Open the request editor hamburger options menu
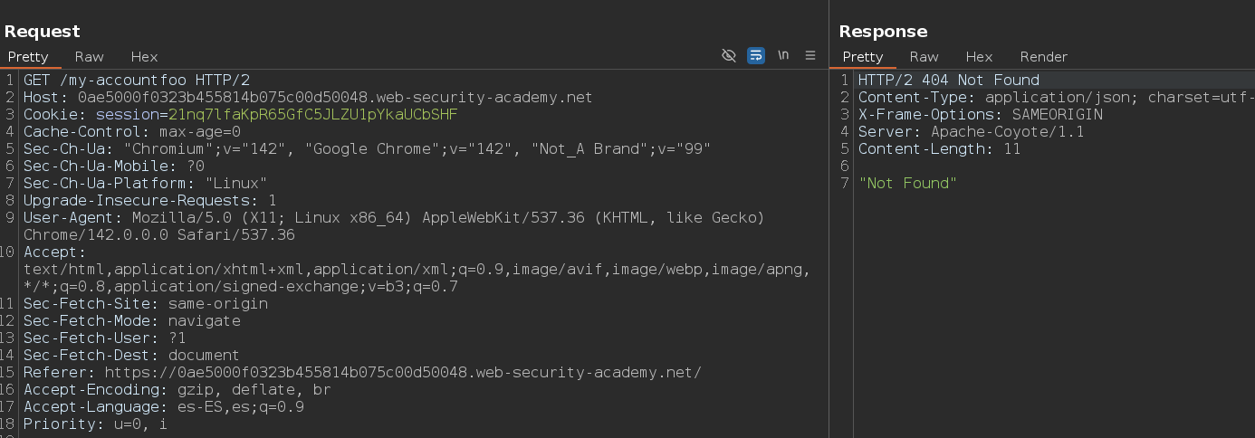1255x438 pixels. click(x=810, y=55)
